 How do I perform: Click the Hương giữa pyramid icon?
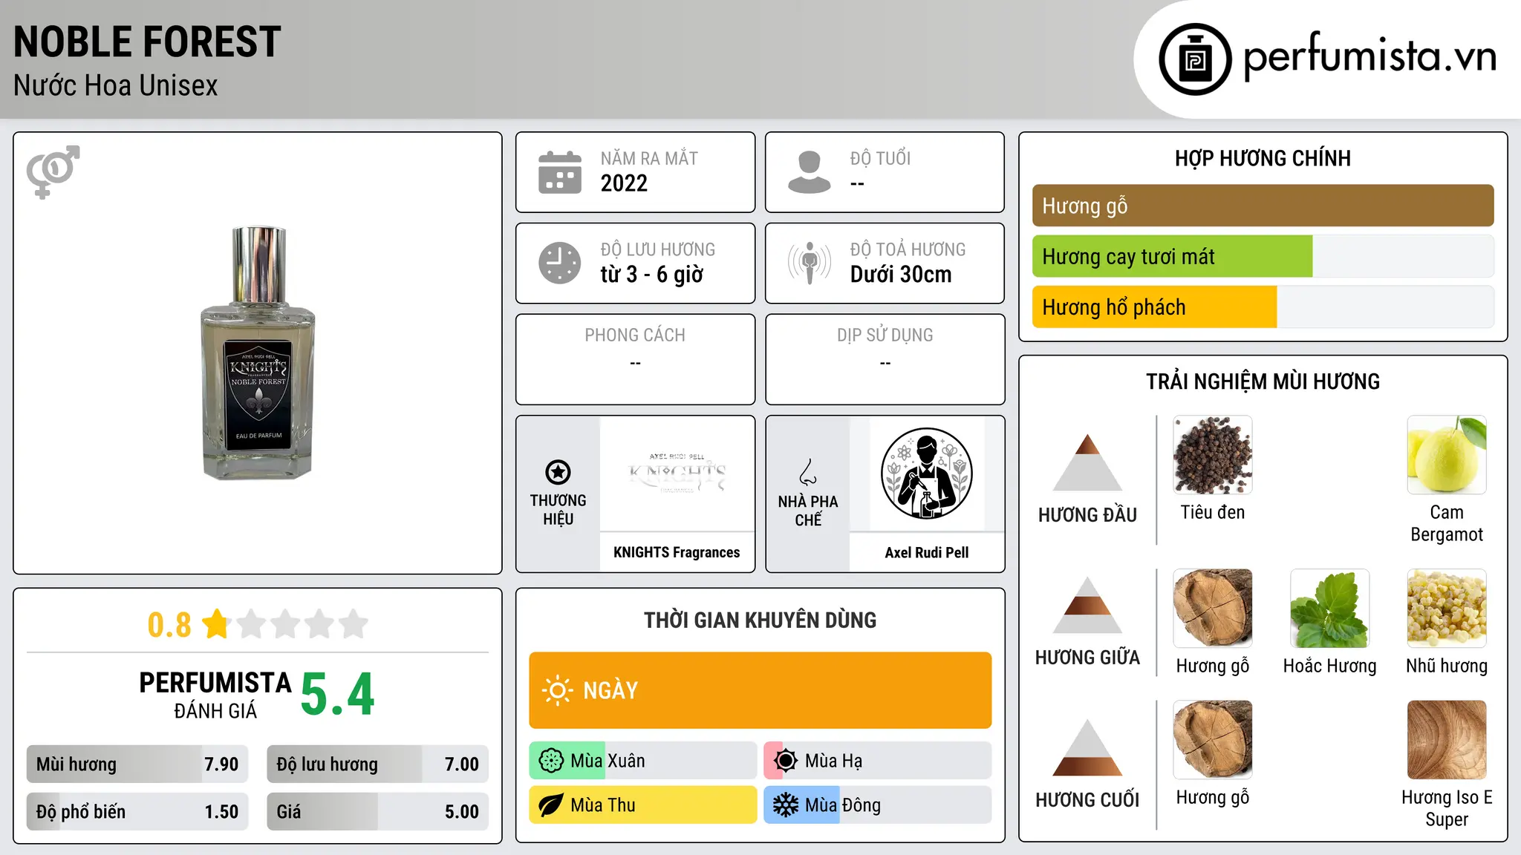click(x=1087, y=605)
